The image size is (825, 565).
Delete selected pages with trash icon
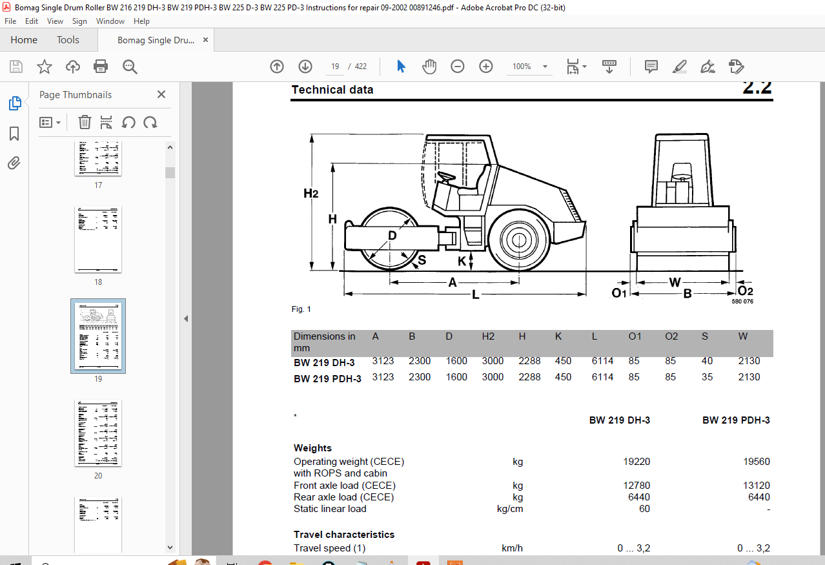(85, 122)
